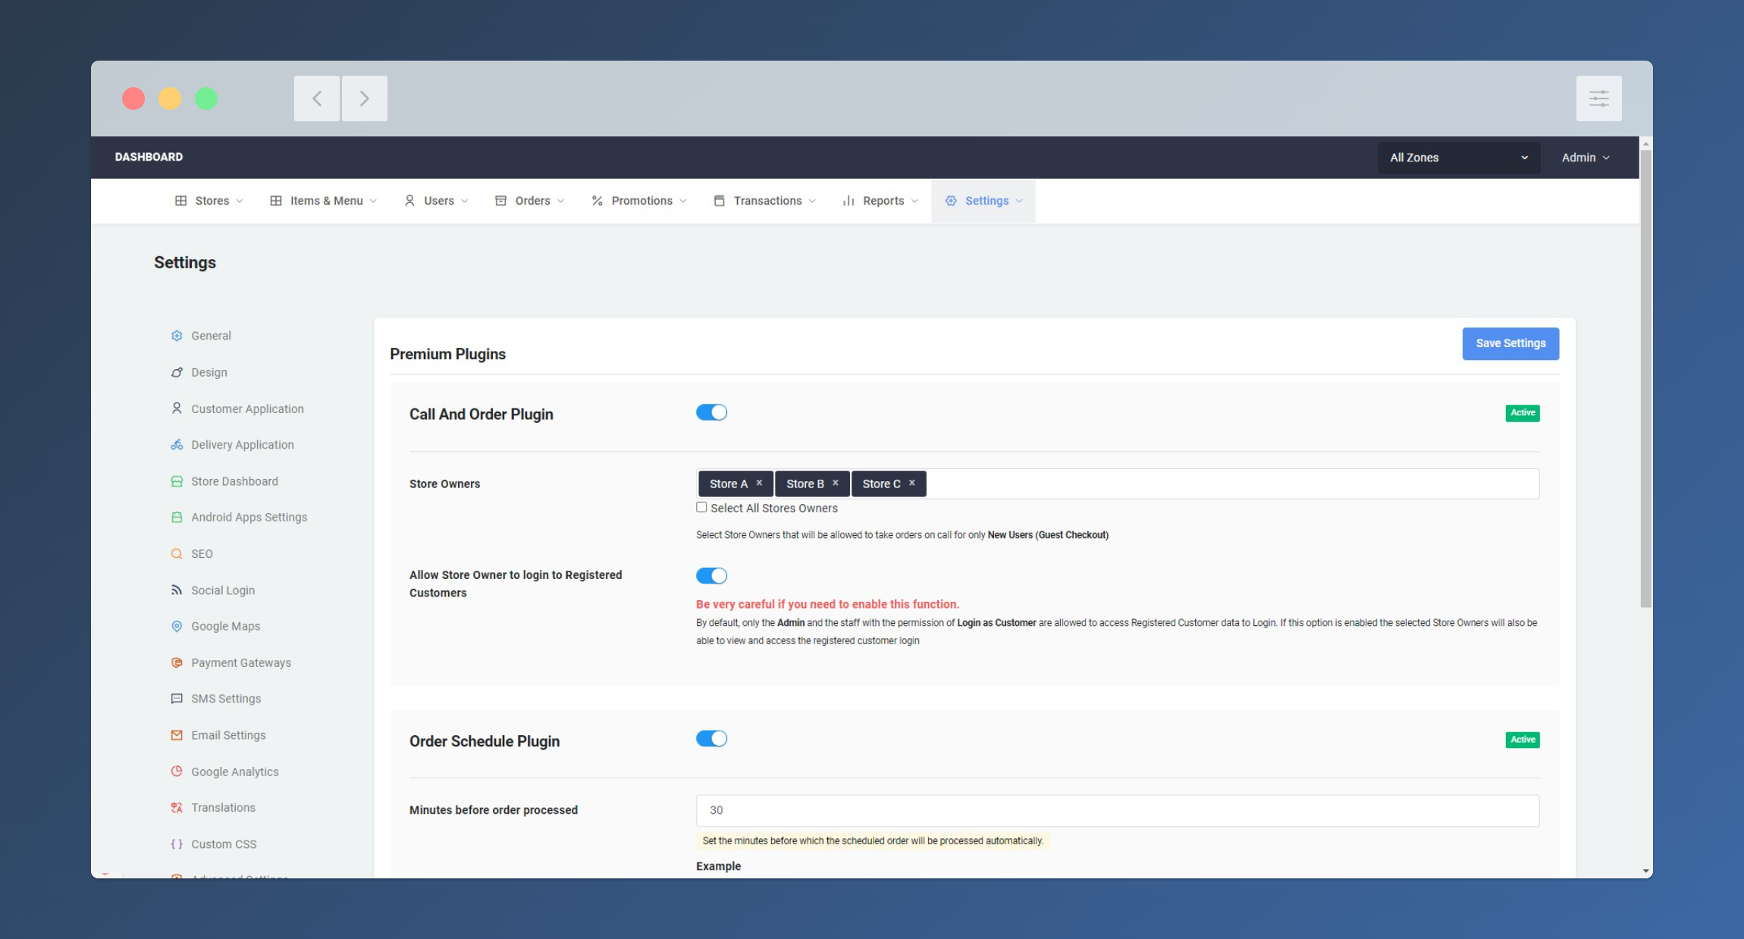1744x939 pixels.
Task: Click the Payment Gateways icon
Action: click(177, 662)
